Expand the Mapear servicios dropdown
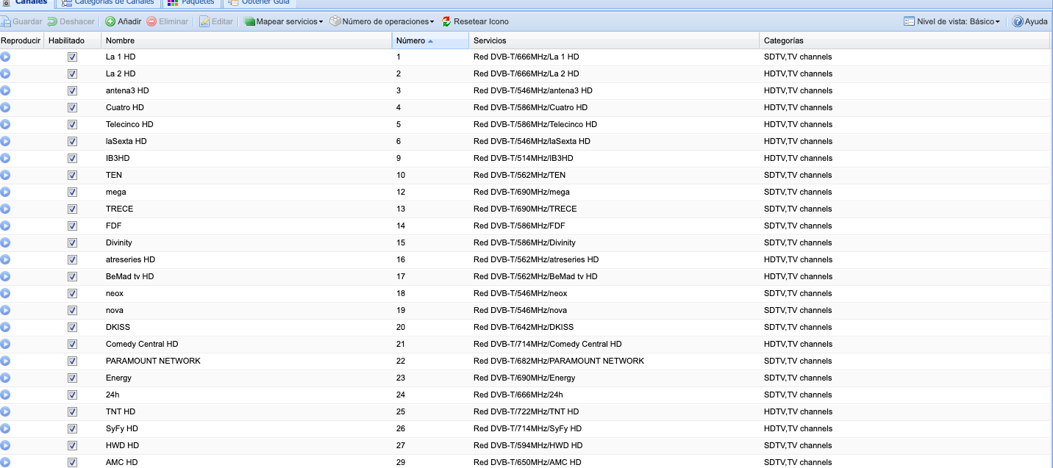The width and height of the screenshot is (1053, 468). (x=284, y=22)
